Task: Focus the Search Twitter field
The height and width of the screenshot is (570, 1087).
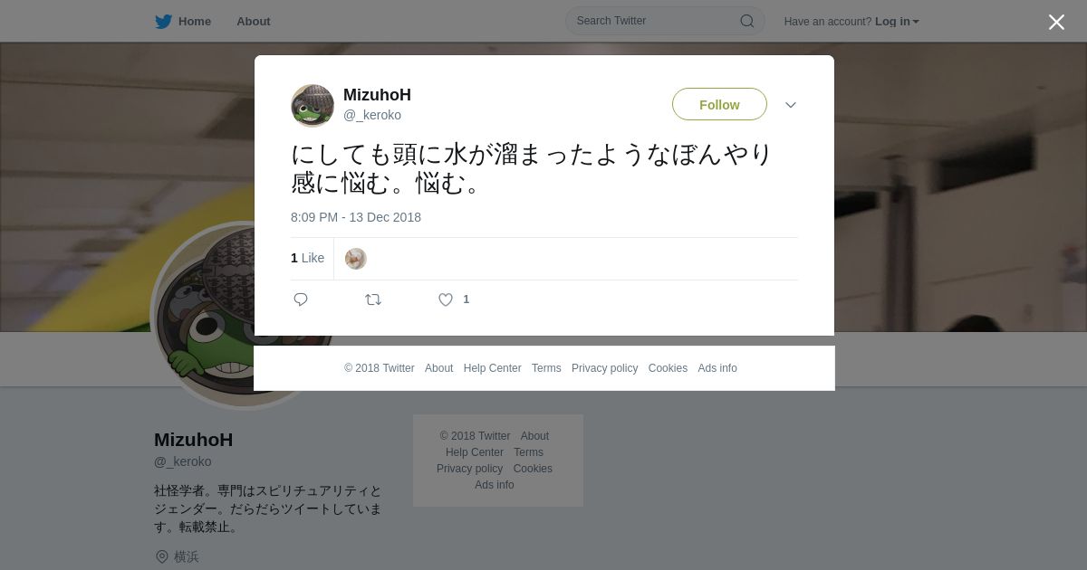Action: 665,21
